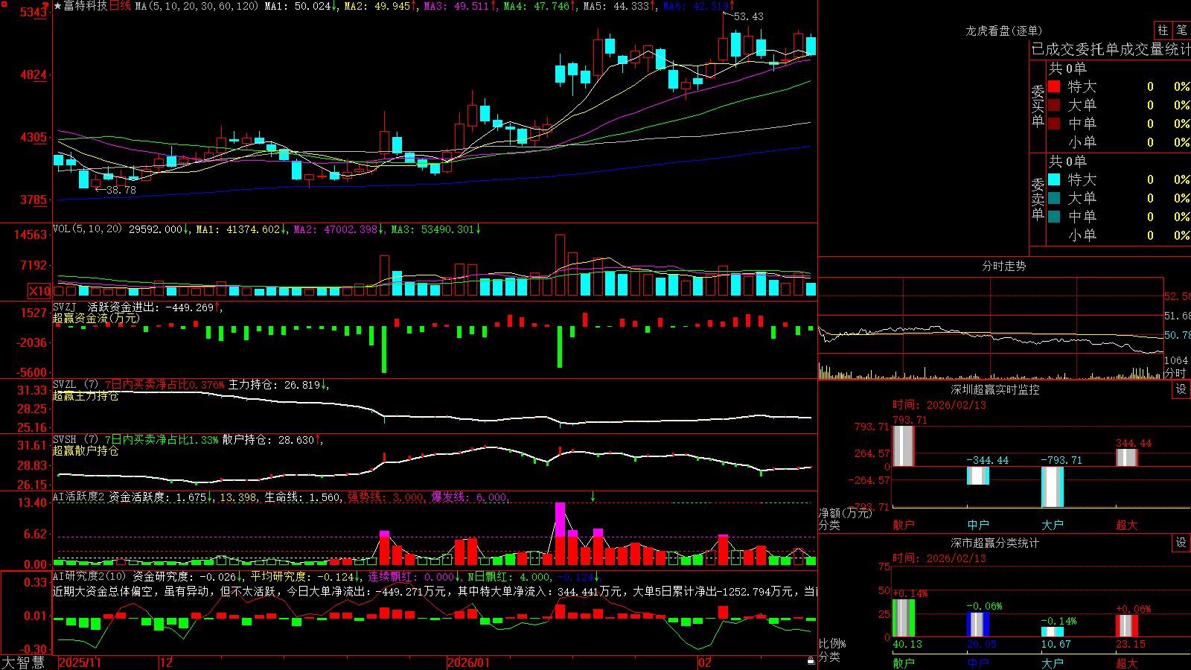Viewport: 1191px width, 670px height.
Task: Click 富特科技 stock name title
Action: click(86, 6)
